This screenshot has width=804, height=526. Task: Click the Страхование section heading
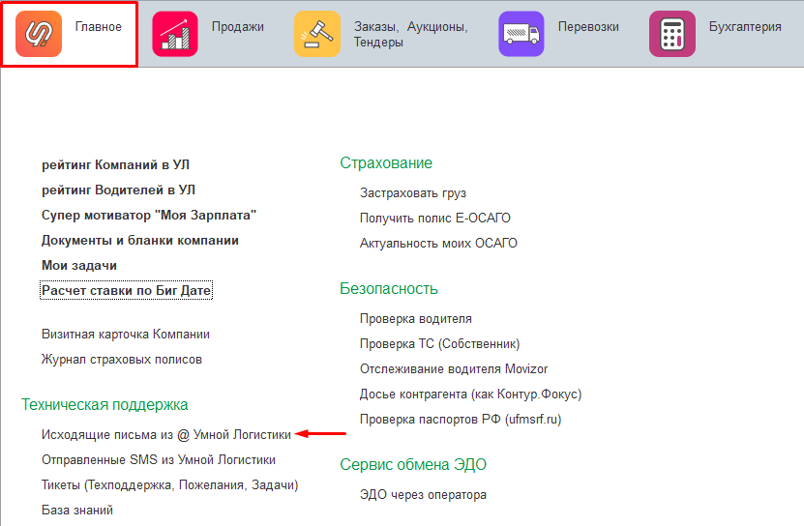(386, 163)
